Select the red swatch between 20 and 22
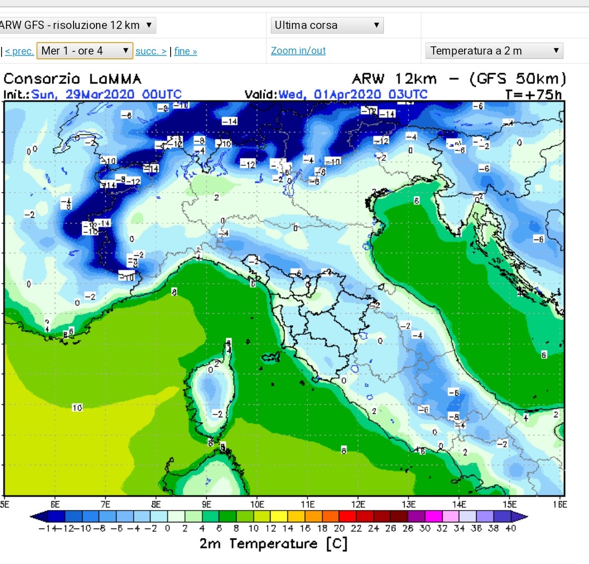This screenshot has width=589, height=564. point(347,515)
